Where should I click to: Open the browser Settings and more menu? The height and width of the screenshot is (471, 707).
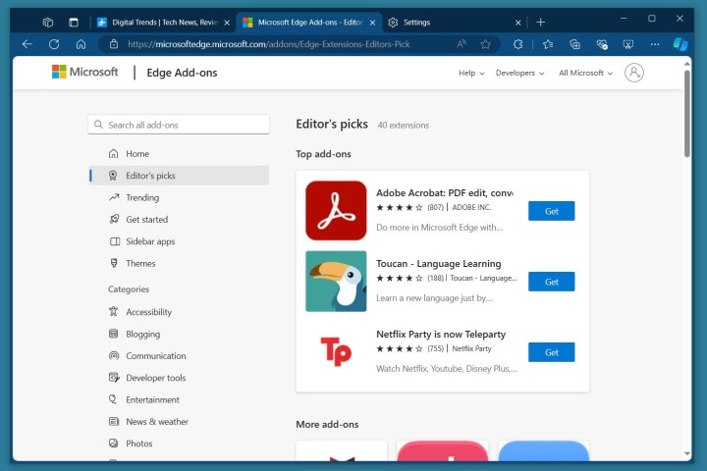click(655, 44)
